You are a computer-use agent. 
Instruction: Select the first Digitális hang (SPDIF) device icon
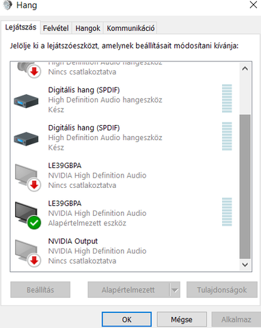[26, 101]
